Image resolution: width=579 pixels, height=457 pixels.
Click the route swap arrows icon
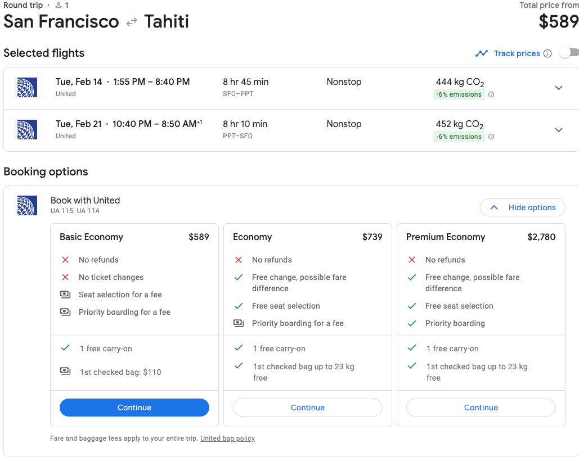point(132,22)
